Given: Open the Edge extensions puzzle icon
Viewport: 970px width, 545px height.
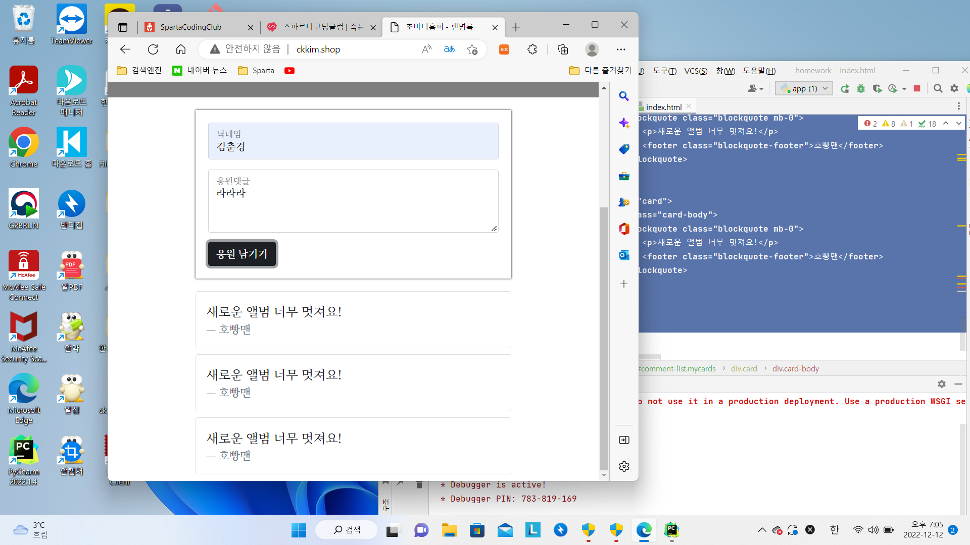Looking at the screenshot, I should [x=532, y=49].
